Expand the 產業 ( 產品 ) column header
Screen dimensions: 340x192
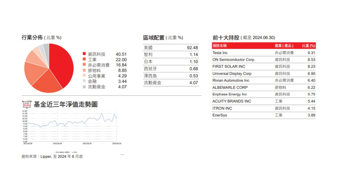coord(285,46)
